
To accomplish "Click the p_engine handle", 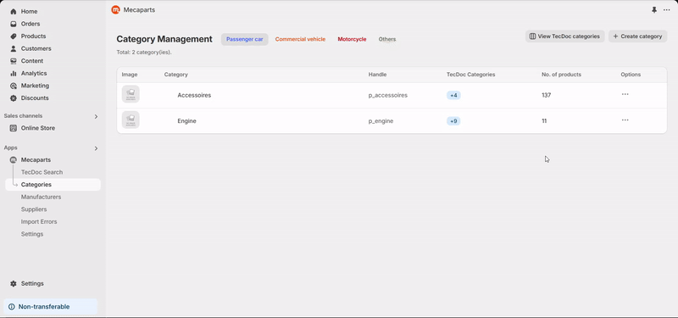I will (x=381, y=121).
